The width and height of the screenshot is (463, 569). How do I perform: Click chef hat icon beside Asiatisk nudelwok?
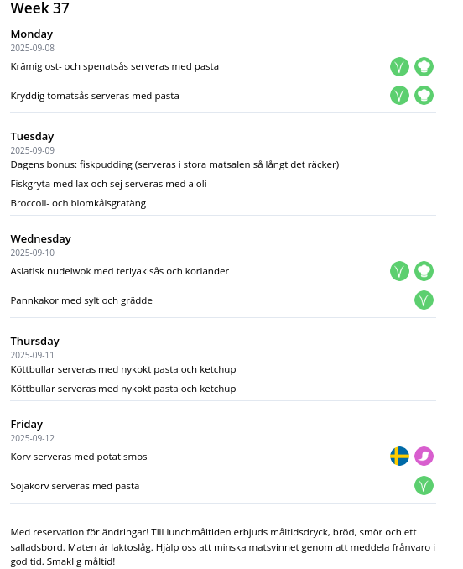pos(424,271)
